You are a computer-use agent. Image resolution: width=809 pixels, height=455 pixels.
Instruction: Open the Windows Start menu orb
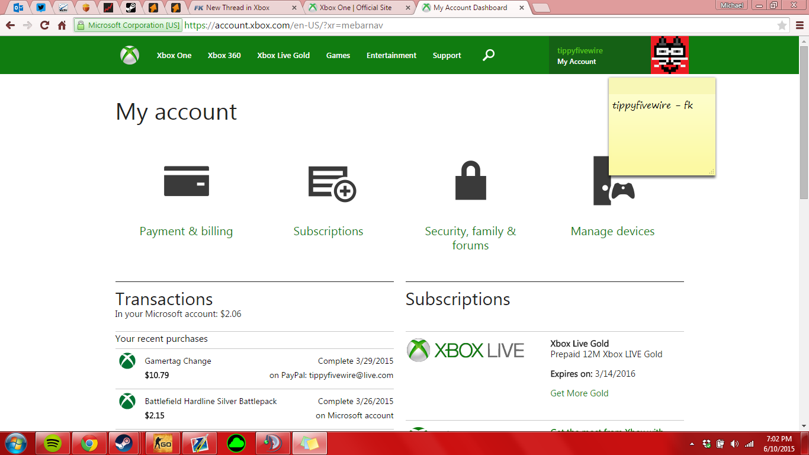point(15,443)
